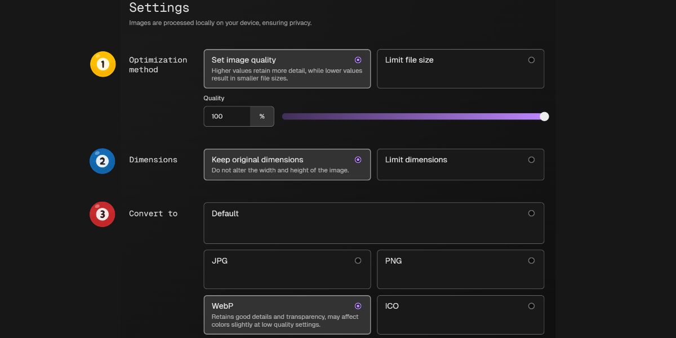Click the Quality input field showing 100
Screen dimensions: 676x338
pyautogui.click(x=227, y=117)
